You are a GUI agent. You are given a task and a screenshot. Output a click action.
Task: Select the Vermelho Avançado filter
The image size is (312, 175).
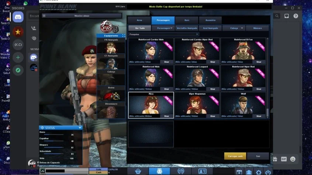[187, 28]
